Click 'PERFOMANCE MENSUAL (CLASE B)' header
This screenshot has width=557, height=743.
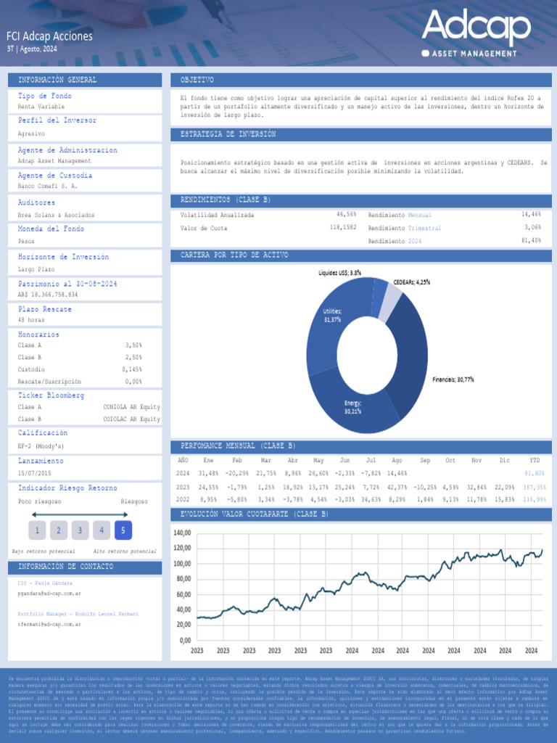[x=238, y=446]
